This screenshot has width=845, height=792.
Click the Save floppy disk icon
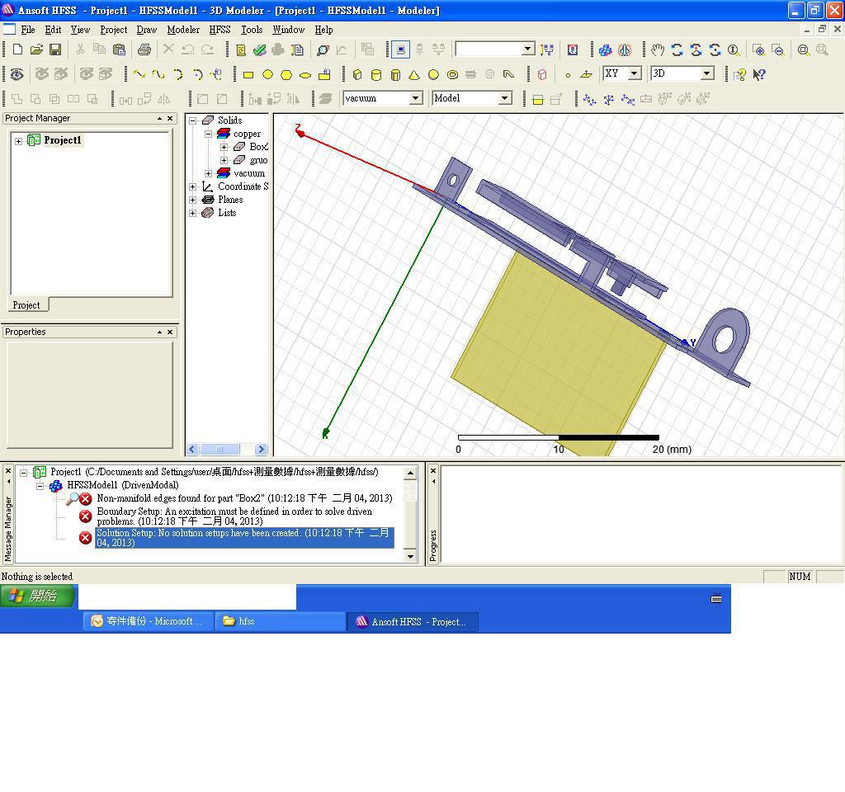55,49
